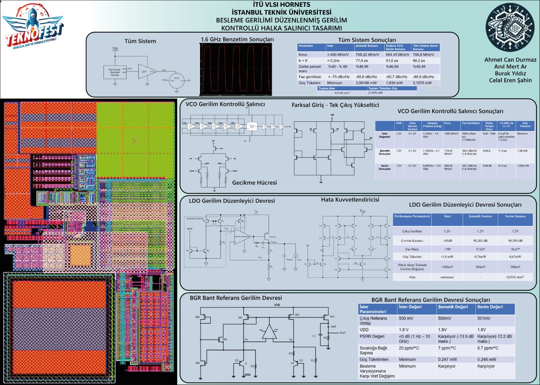Click the "Tüm Sistem Sonuçları" heading
Image resolution: width=540 pixels, height=385 pixels.
tap(367, 40)
